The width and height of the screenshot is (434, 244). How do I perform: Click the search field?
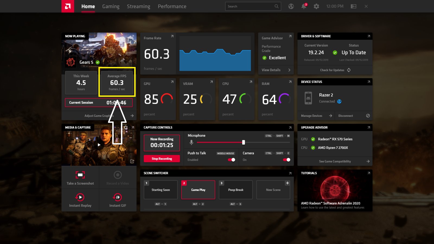tap(252, 6)
